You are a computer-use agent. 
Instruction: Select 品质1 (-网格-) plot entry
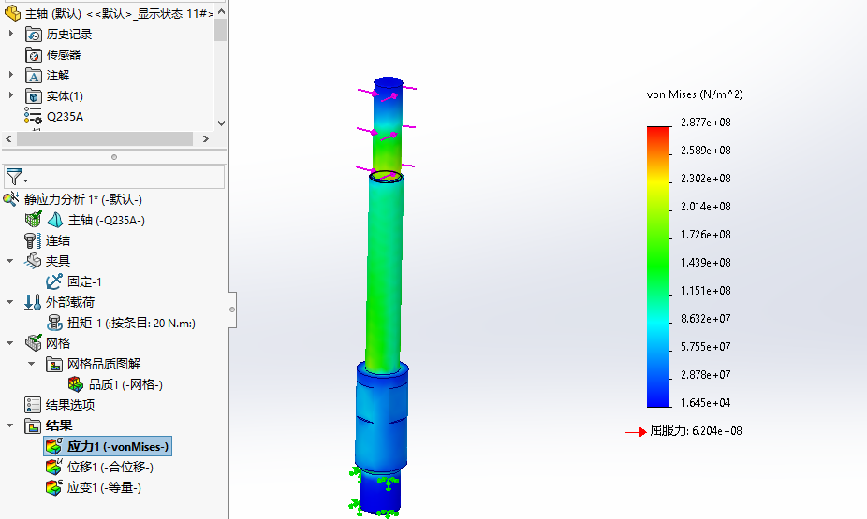(x=126, y=385)
